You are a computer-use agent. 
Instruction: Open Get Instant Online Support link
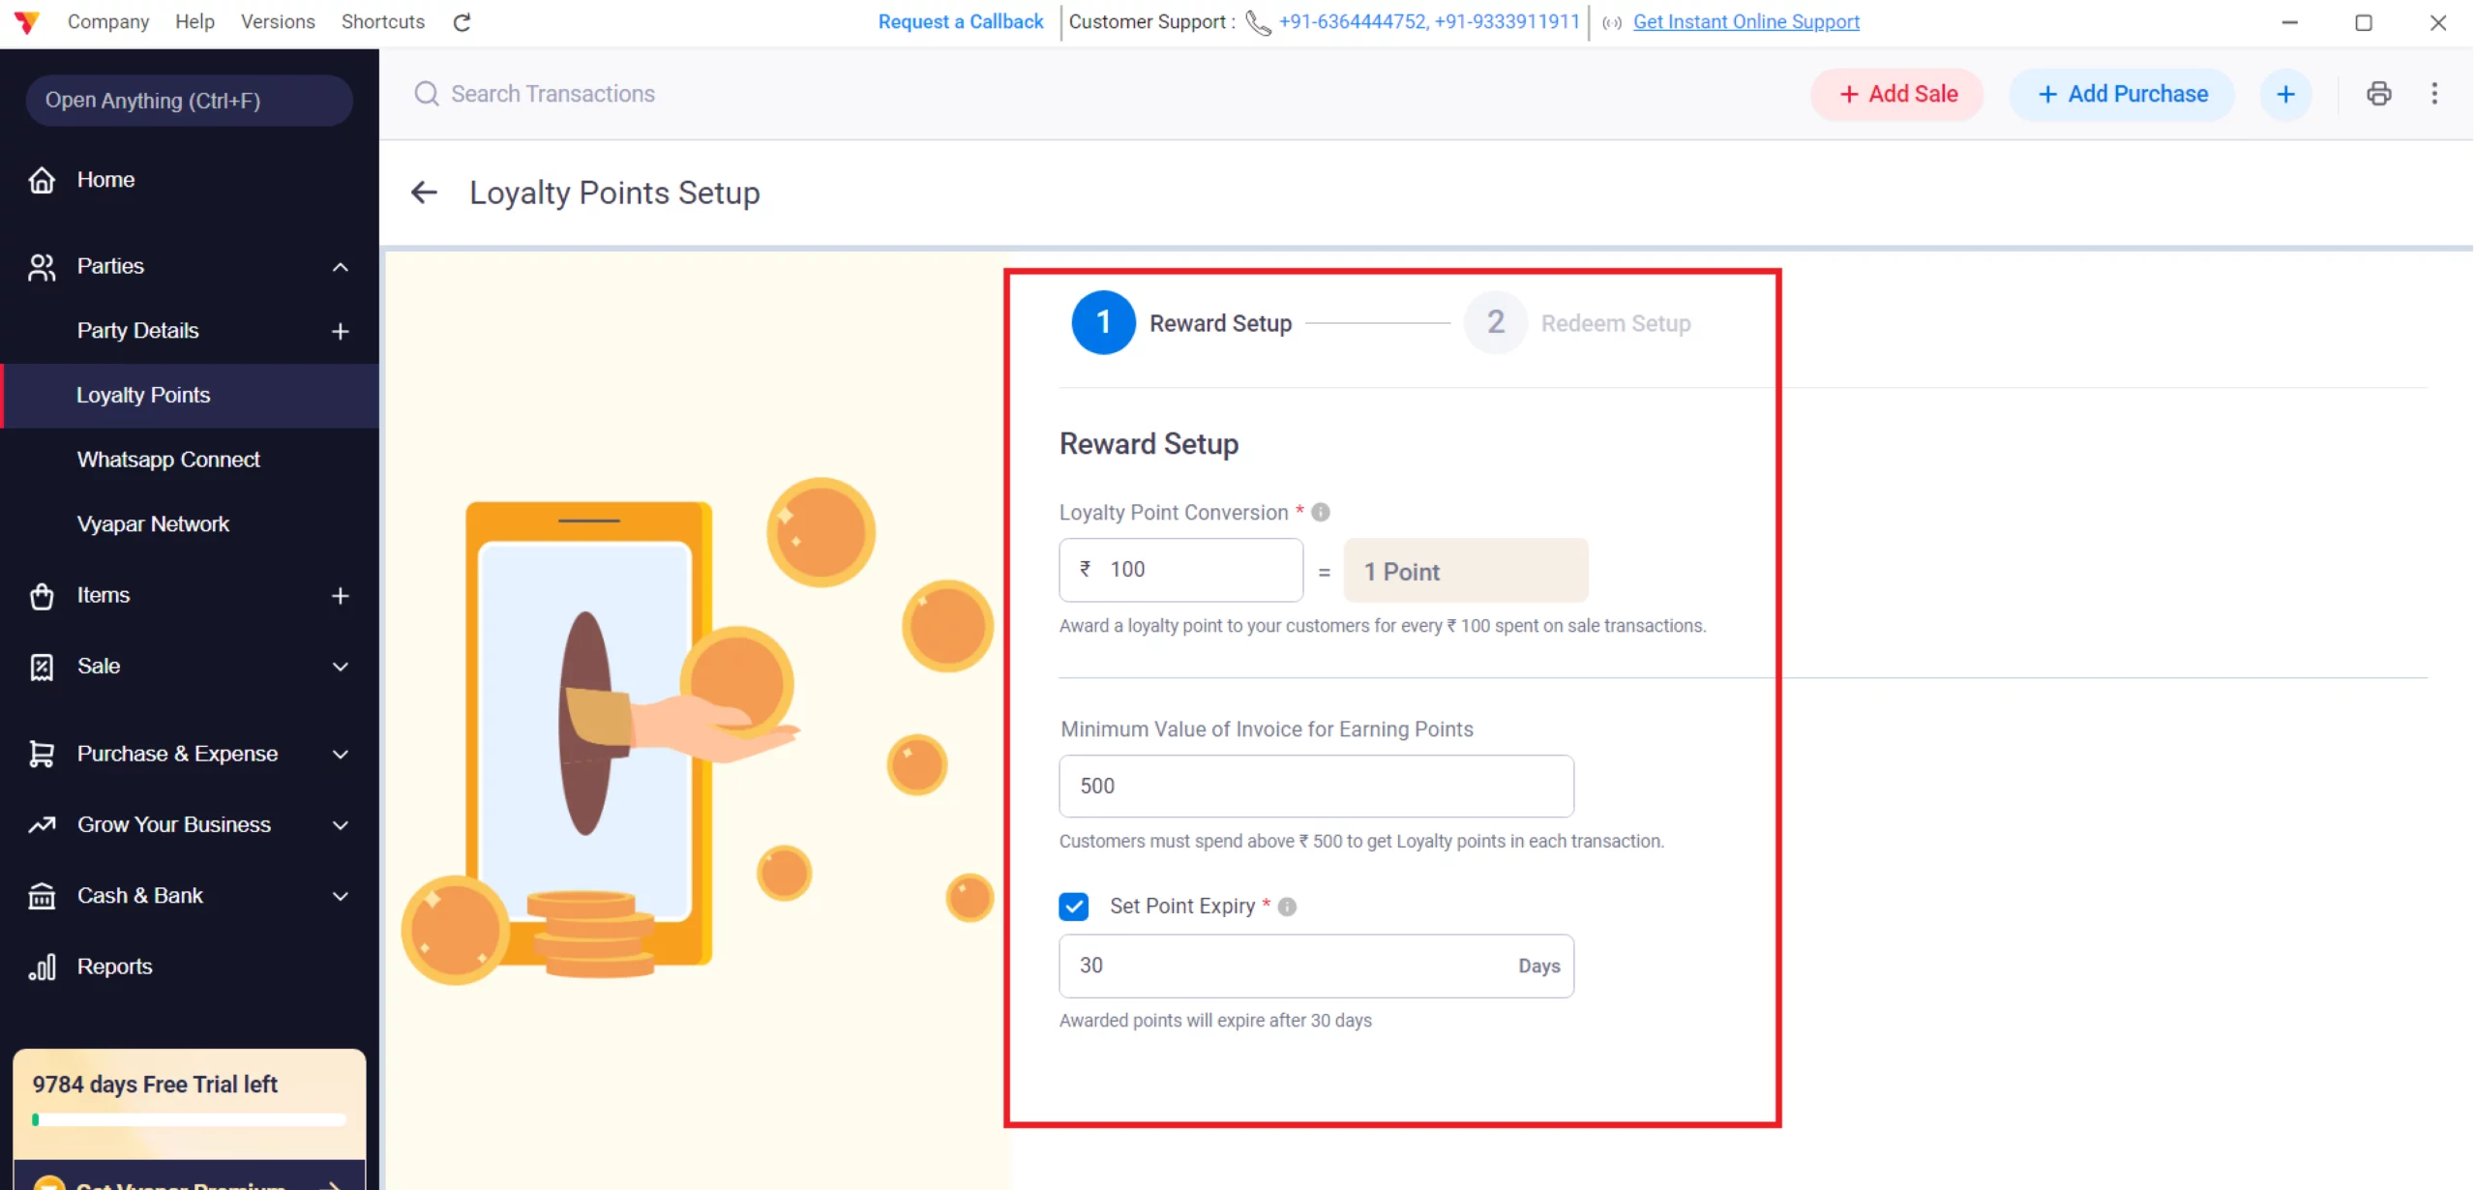click(1745, 21)
